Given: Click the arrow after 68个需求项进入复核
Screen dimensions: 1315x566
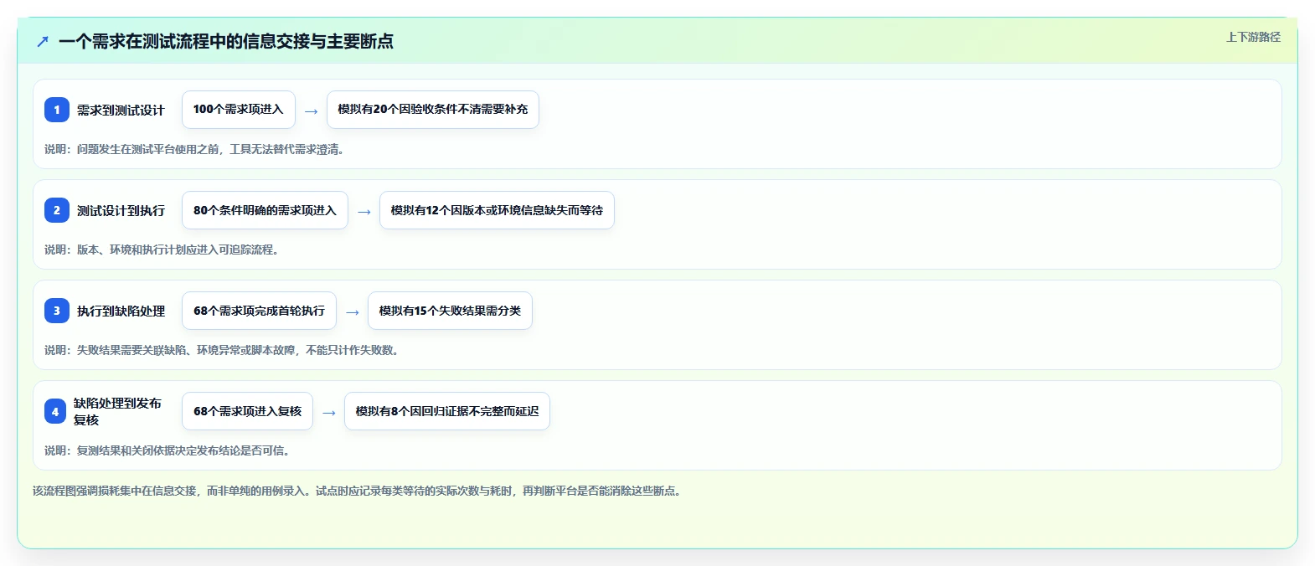Looking at the screenshot, I should 328,412.
